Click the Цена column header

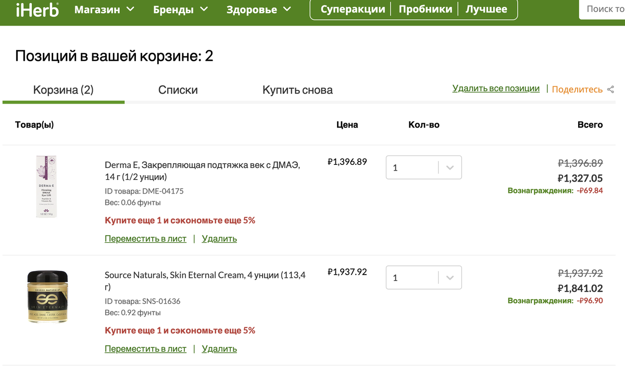[x=347, y=125]
